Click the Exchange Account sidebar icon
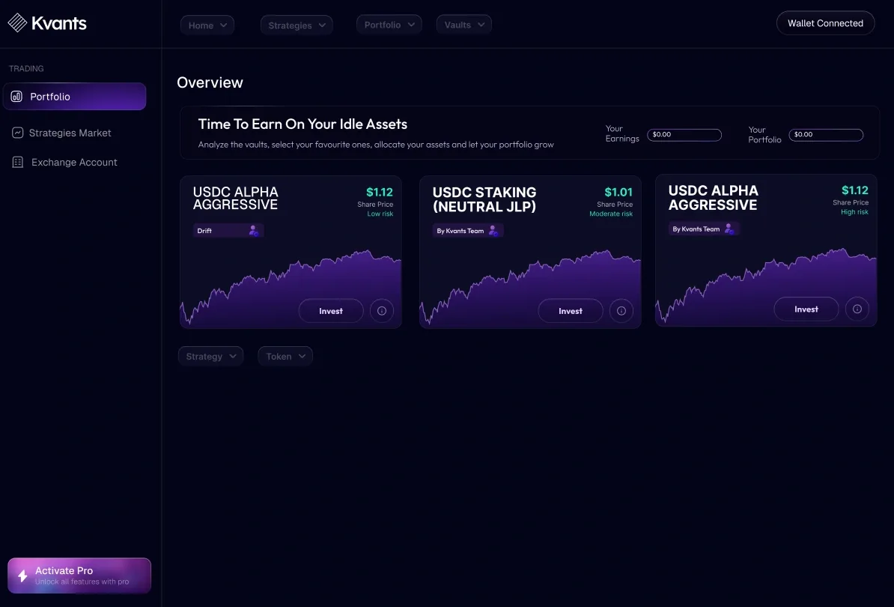The width and height of the screenshot is (894, 607). (18, 162)
